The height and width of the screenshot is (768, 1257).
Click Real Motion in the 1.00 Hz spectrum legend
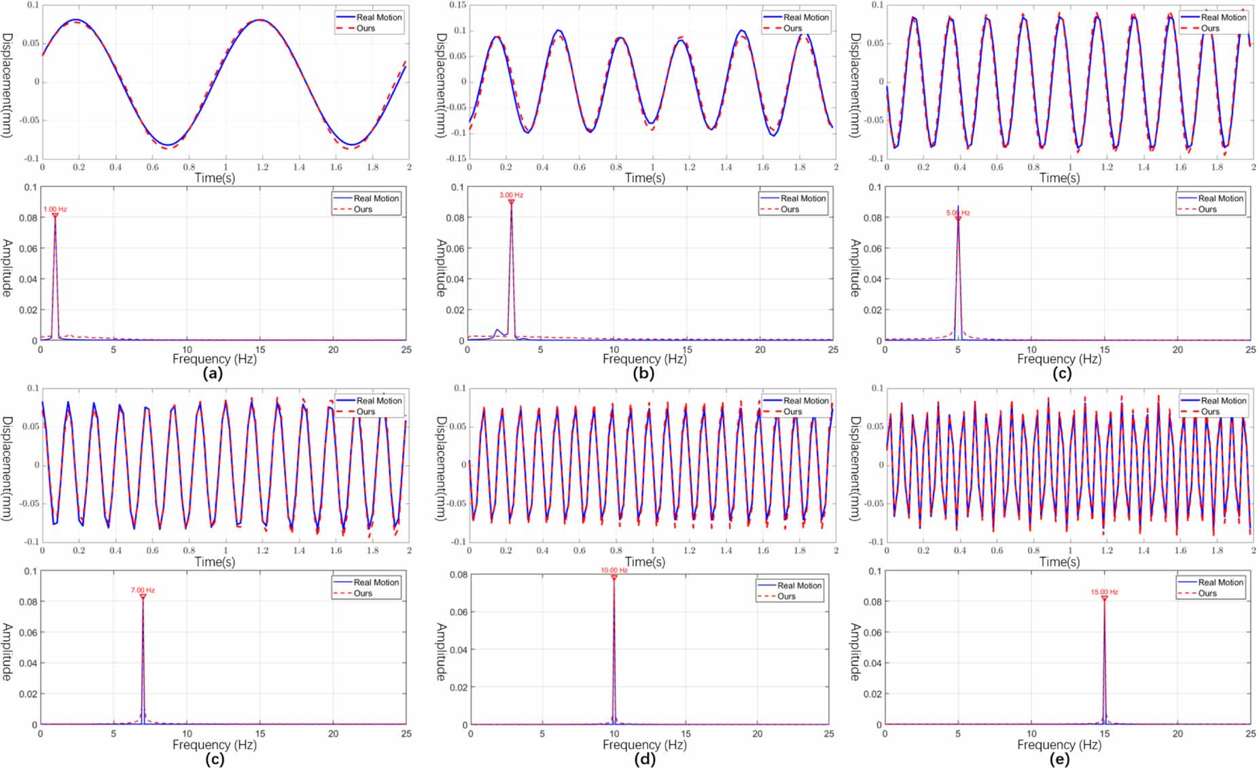pyautogui.click(x=376, y=198)
